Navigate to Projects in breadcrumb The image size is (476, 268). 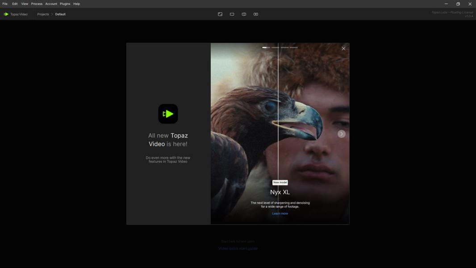point(43,14)
